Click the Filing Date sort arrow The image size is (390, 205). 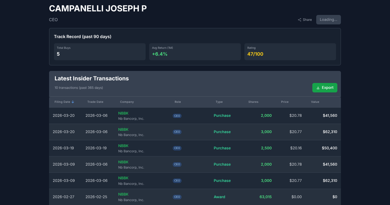click(x=73, y=102)
